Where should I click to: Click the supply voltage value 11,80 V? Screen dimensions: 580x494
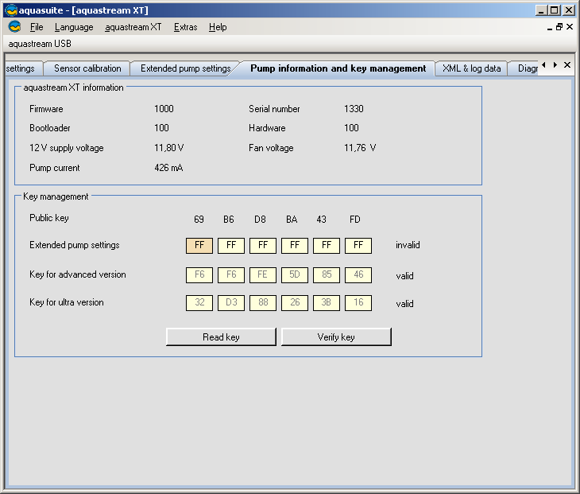[x=169, y=148]
